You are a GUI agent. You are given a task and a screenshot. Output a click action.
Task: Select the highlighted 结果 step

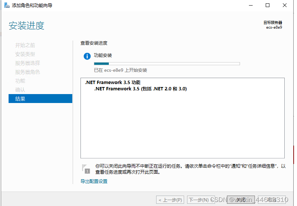[40, 99]
